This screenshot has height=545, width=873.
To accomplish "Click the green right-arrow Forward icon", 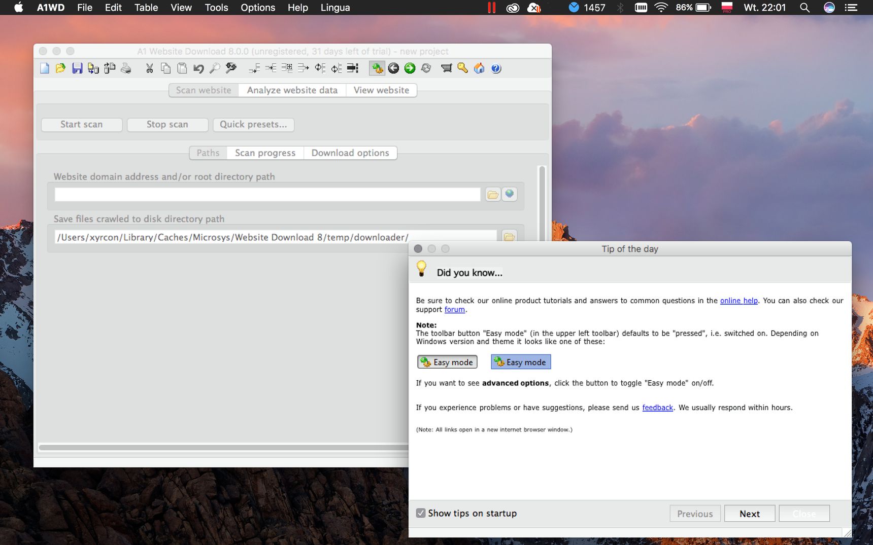I will (x=410, y=68).
